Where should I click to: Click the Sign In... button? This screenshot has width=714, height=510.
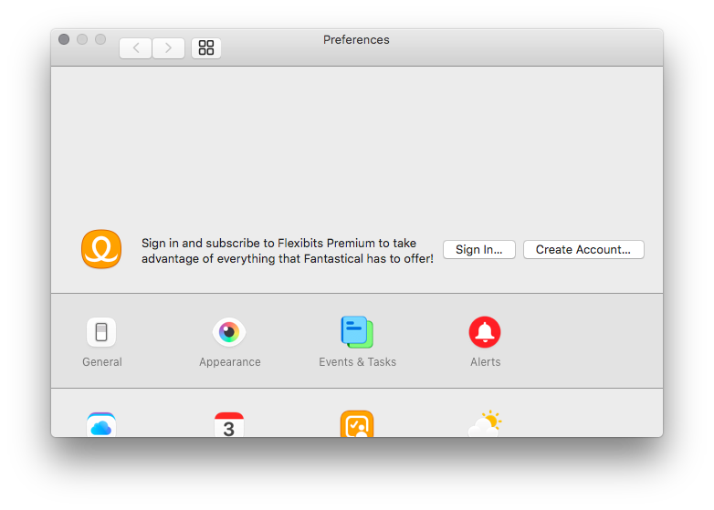[479, 249]
